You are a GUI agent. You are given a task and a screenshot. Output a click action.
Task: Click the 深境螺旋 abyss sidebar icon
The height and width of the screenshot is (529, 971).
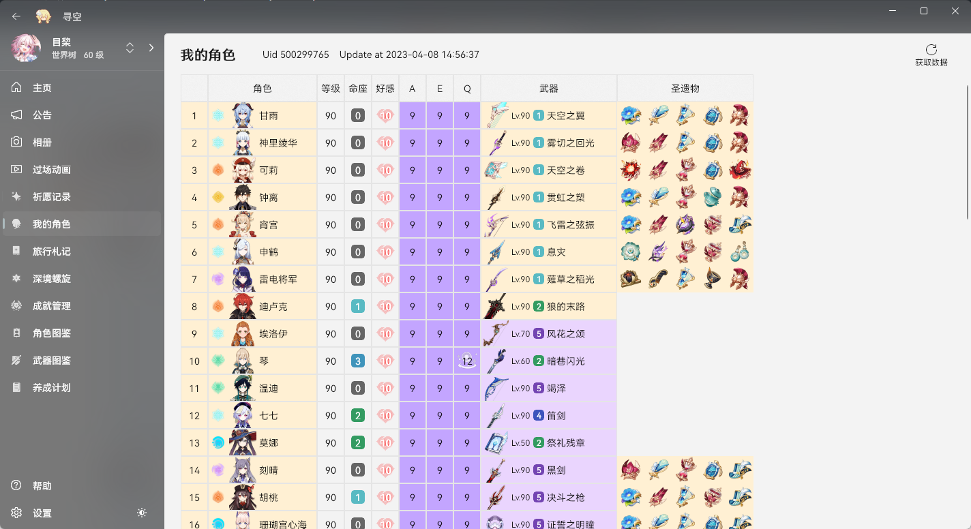(16, 279)
